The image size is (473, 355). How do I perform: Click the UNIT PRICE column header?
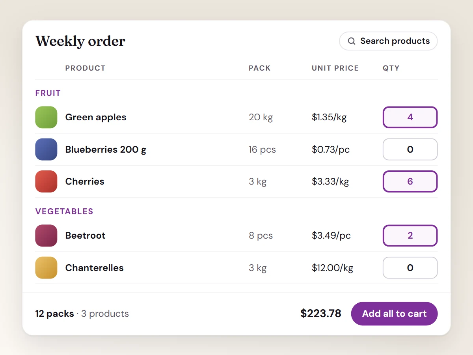pos(335,68)
